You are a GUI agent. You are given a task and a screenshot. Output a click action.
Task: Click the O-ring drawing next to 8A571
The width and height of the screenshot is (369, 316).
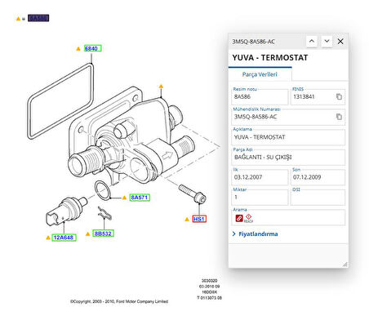(103, 190)
